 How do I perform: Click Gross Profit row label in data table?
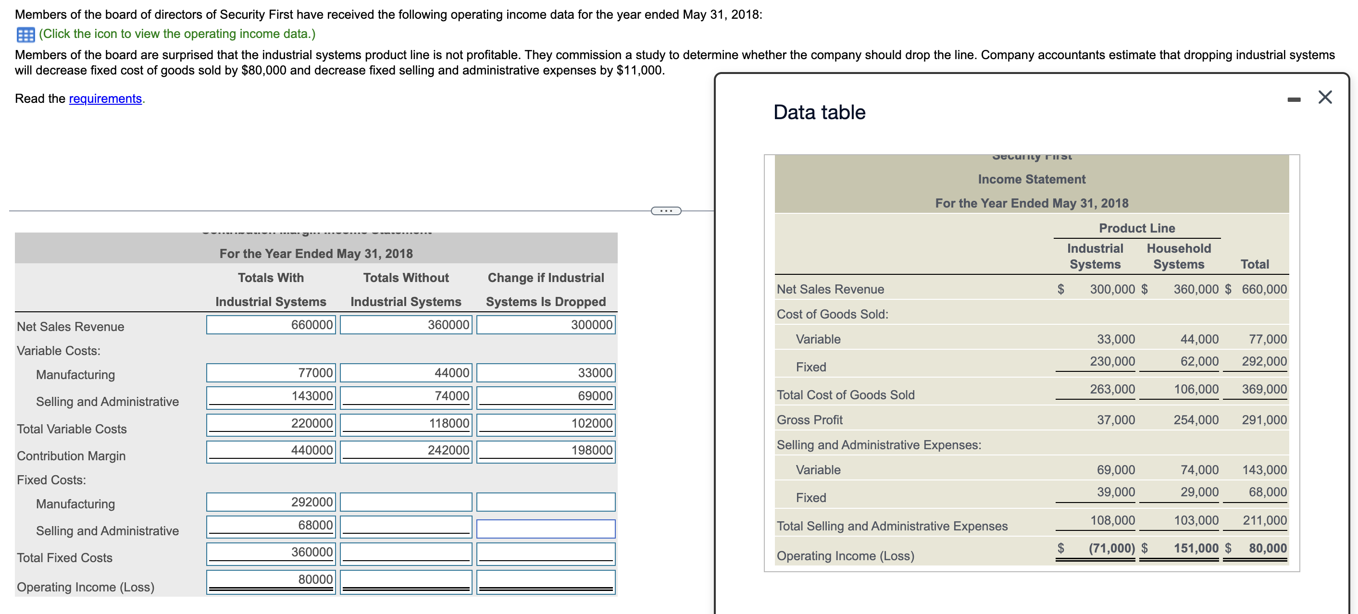(809, 419)
